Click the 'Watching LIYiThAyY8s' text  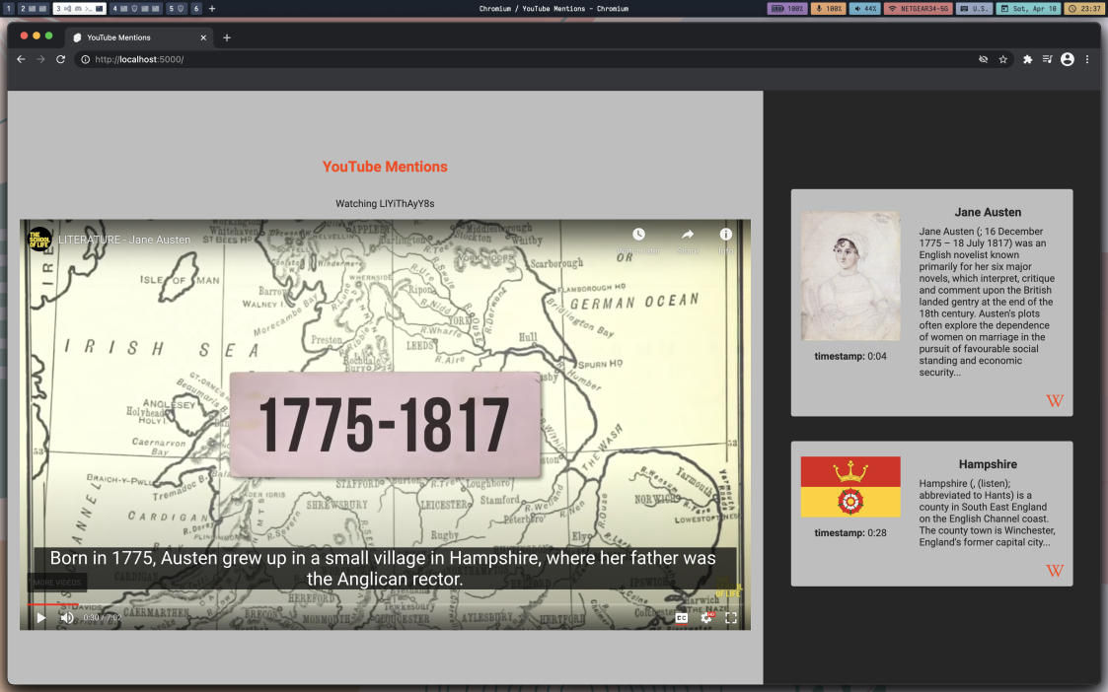click(385, 203)
